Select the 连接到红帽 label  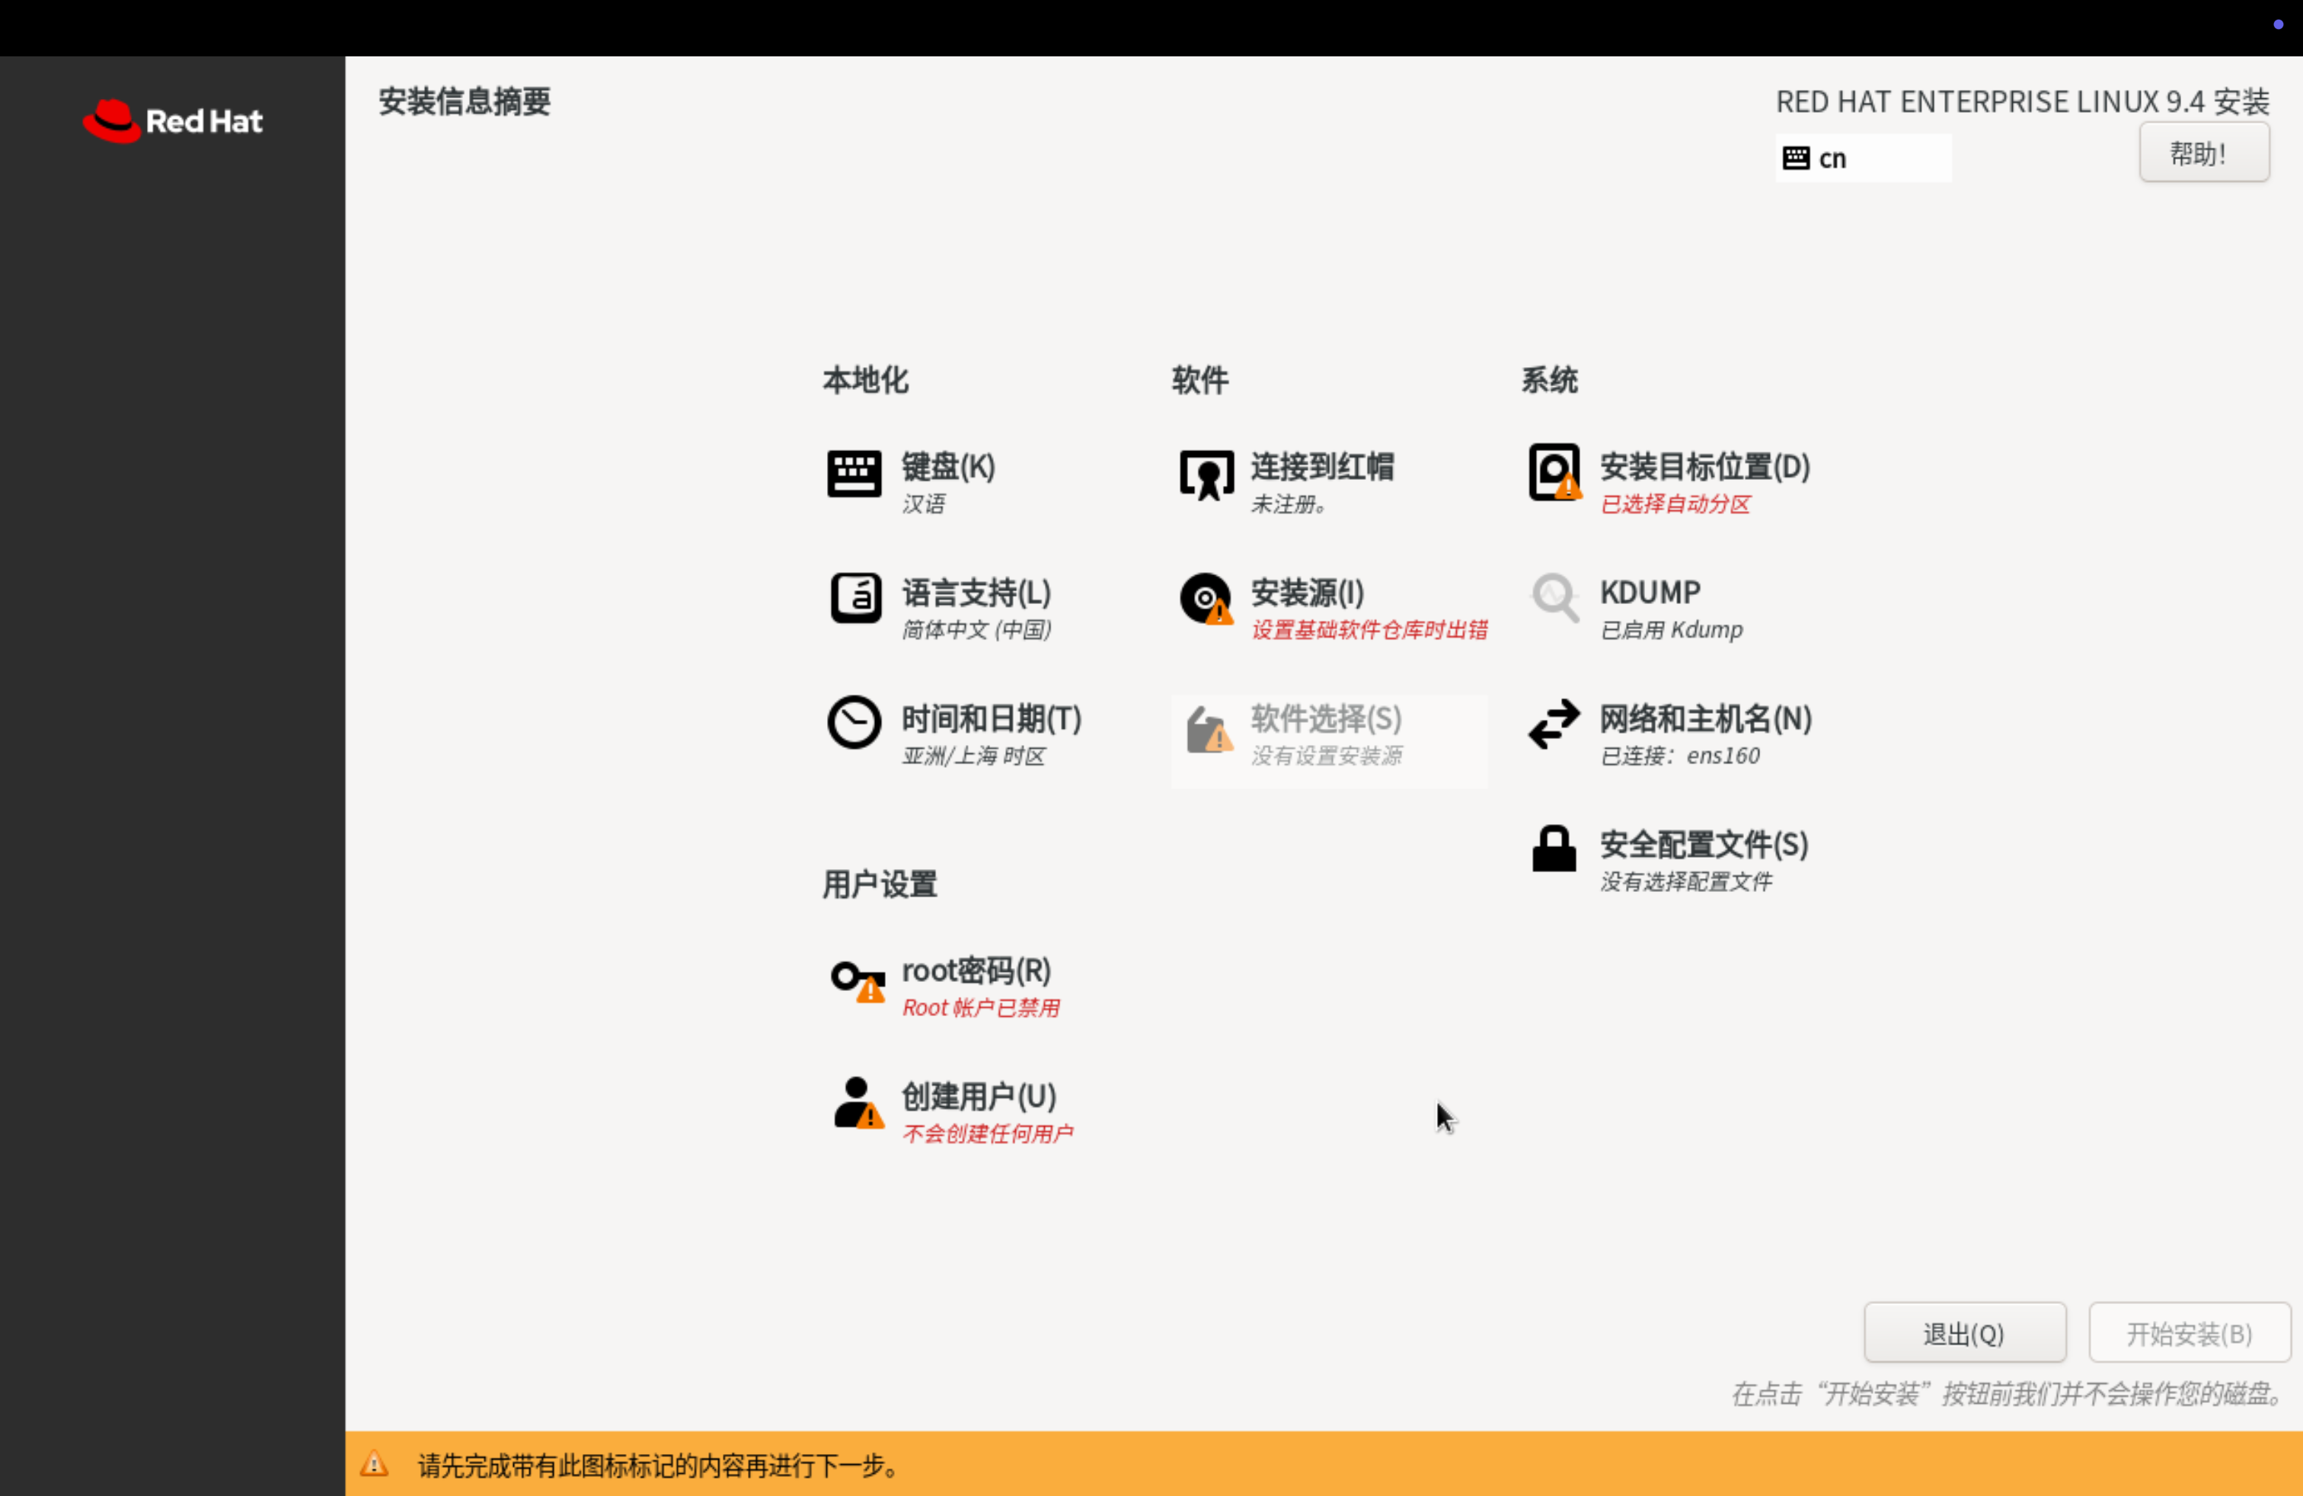click(x=1322, y=466)
